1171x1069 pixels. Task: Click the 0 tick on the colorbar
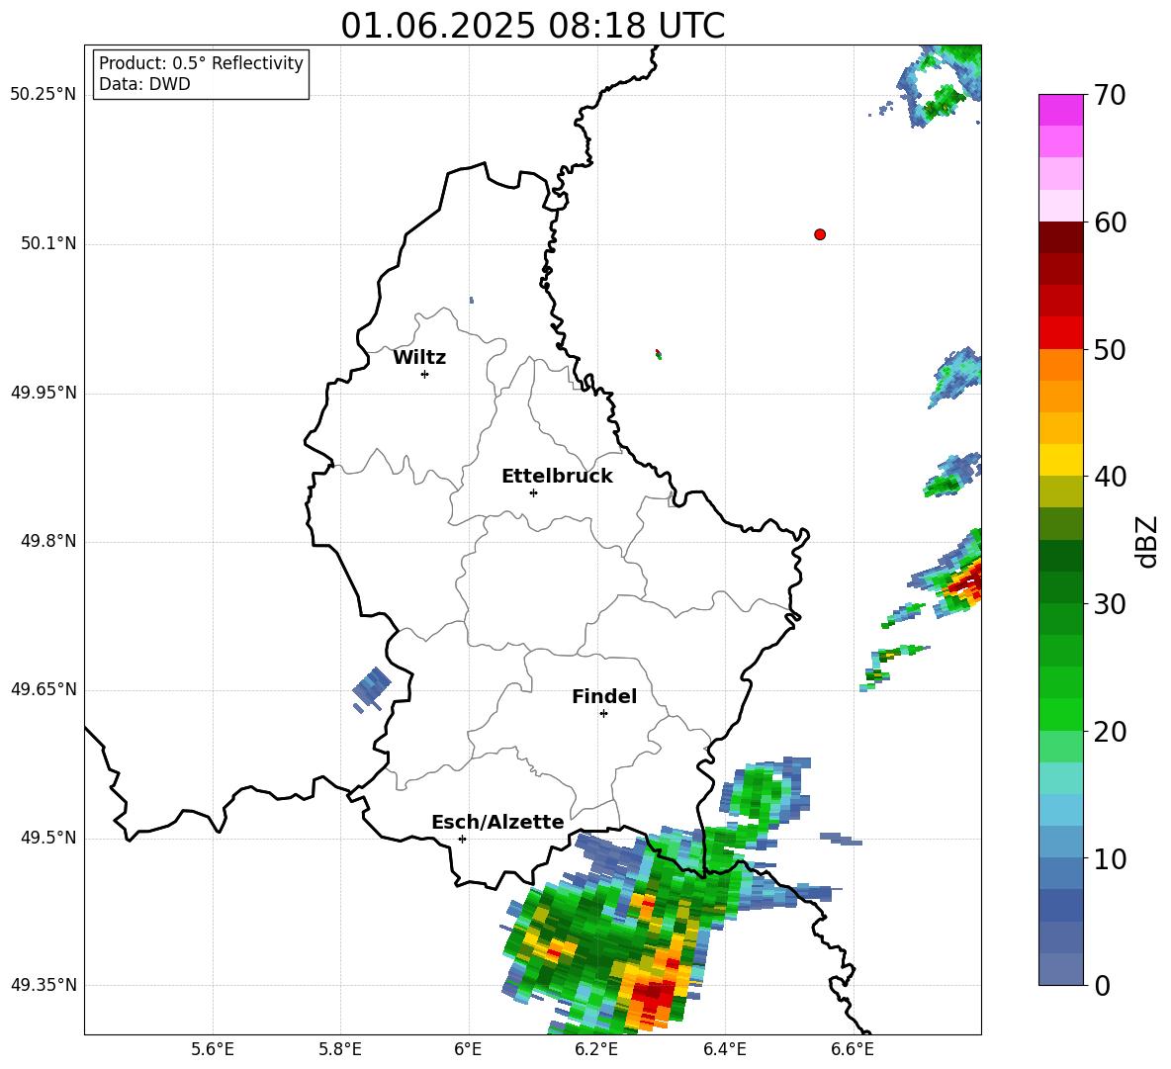coord(1101,985)
